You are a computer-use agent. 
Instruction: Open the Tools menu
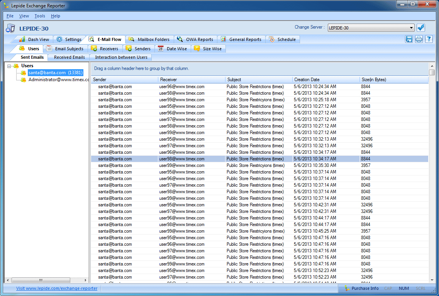[x=40, y=16]
